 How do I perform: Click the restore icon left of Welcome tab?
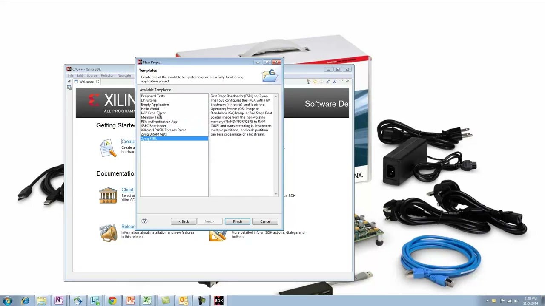point(69,82)
